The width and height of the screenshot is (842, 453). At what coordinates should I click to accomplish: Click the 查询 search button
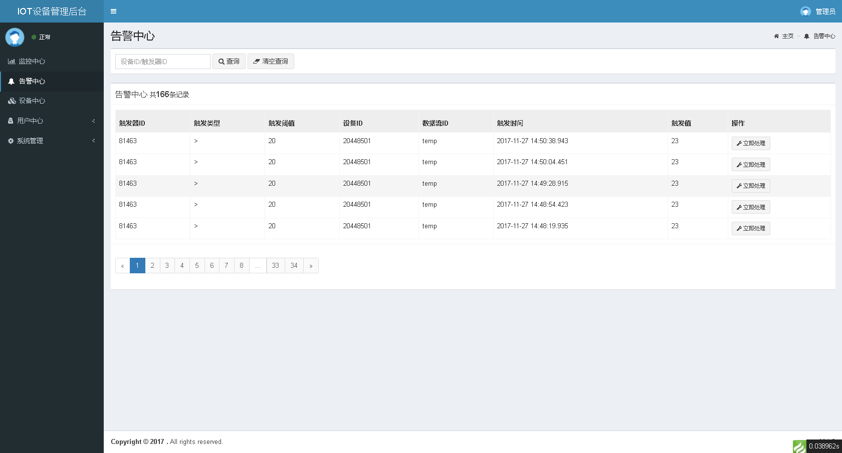click(229, 61)
